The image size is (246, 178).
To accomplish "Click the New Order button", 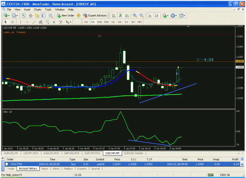I will [x=66, y=15].
